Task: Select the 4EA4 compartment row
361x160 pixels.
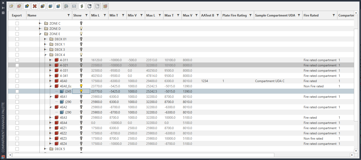Action: coord(181,123)
